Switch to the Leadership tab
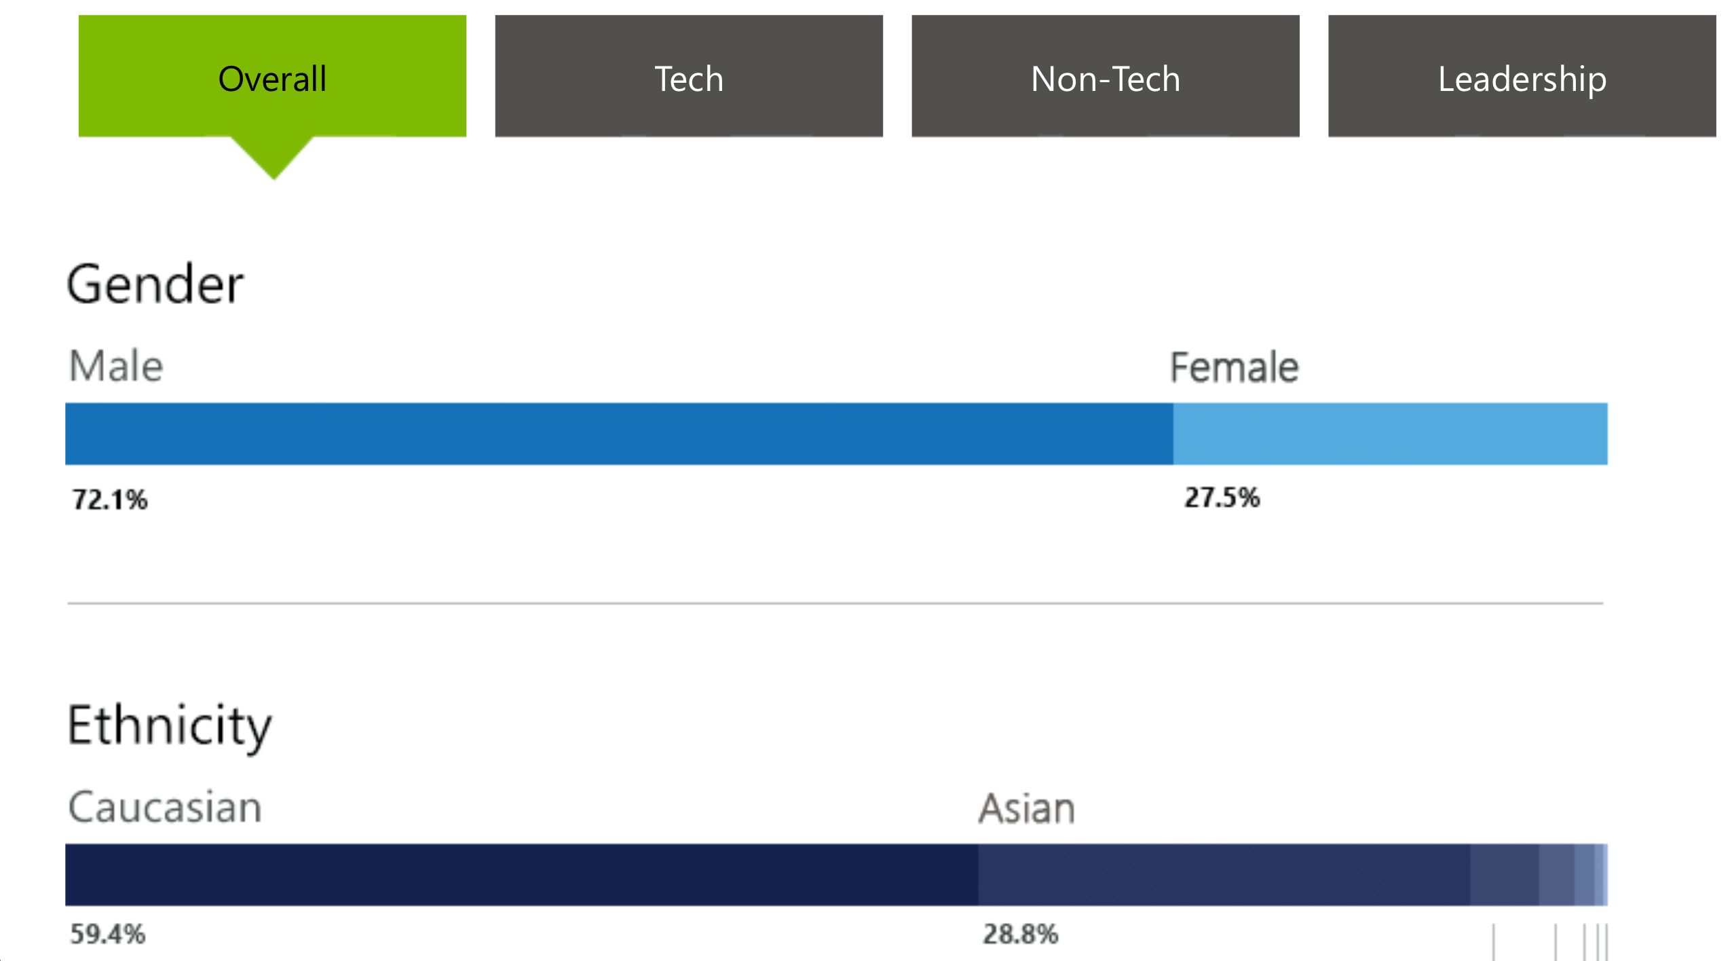This screenshot has width=1732, height=961. click(x=1522, y=77)
